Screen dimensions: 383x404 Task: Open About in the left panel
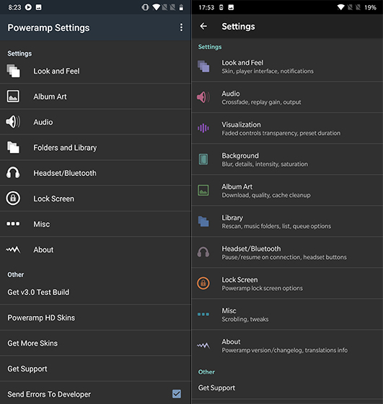tap(95, 250)
